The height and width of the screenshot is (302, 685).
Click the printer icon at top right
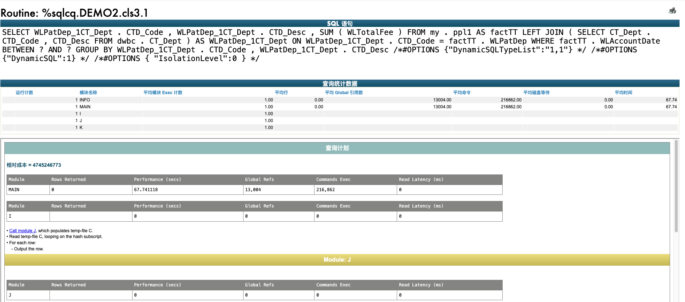[672, 11]
